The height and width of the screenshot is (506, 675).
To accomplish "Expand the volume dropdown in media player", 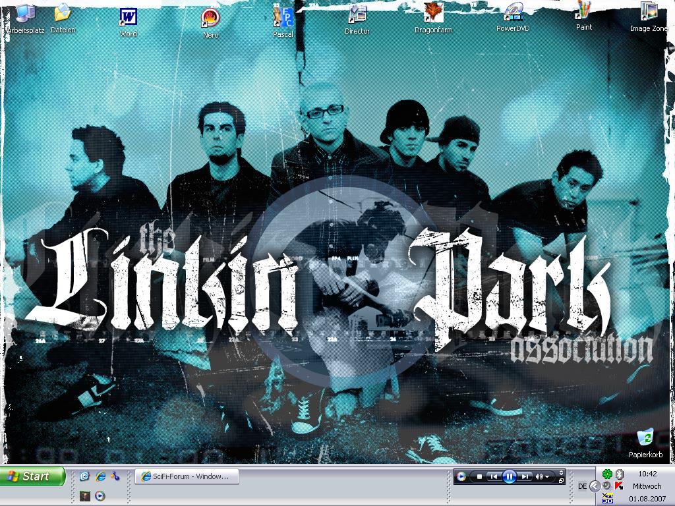I will point(547,476).
